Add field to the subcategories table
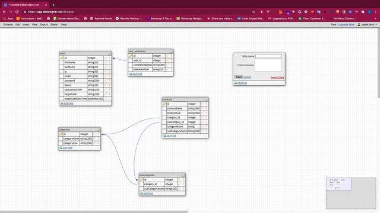 pyautogui.click(x=148, y=193)
